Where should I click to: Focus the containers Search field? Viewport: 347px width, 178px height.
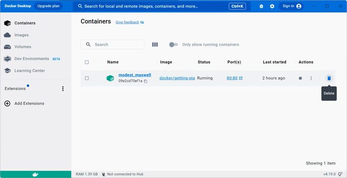pyautogui.click(x=112, y=44)
